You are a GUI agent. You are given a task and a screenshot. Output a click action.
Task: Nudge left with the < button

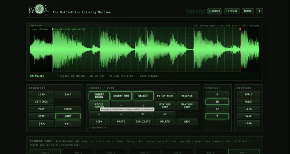pyautogui.click(x=99, y=114)
